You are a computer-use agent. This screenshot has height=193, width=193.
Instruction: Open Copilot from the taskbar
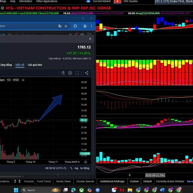(89, 190)
